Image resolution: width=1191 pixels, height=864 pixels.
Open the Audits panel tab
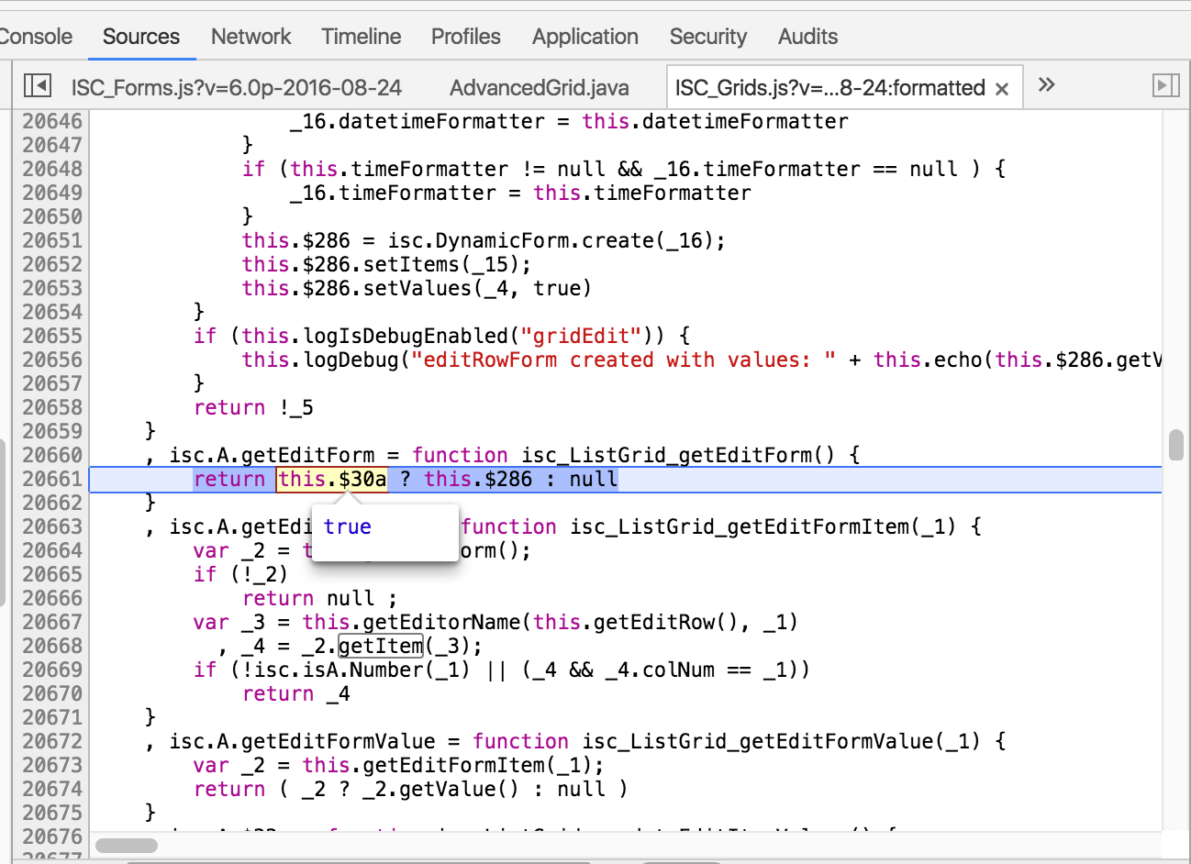click(x=807, y=37)
